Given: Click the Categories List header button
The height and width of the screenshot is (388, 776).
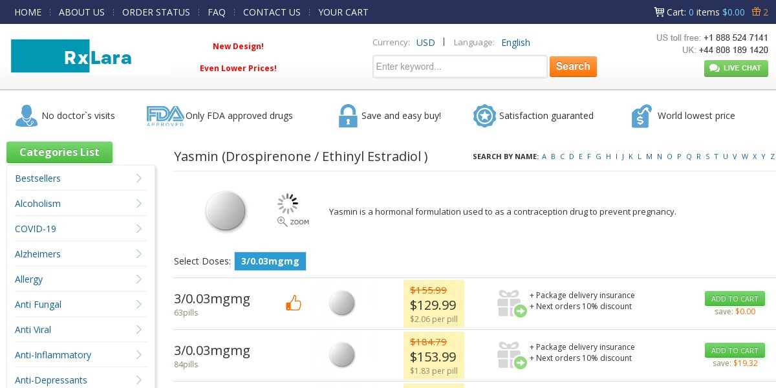Looking at the screenshot, I should pos(59,152).
